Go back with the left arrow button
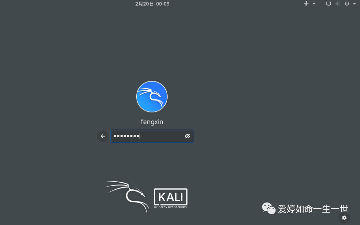The width and height of the screenshot is (360, 225). [x=103, y=136]
